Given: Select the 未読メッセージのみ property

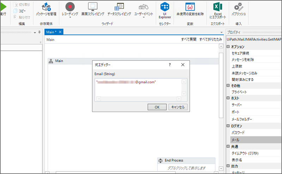Looking at the screenshot, I should (256, 73).
